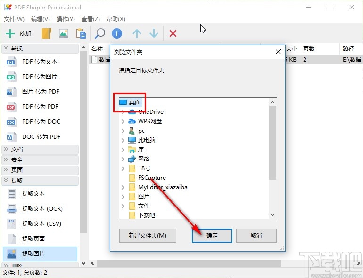363x278 pixels.
Task: Select PDF 转为文本 tool
Action: 40,62
